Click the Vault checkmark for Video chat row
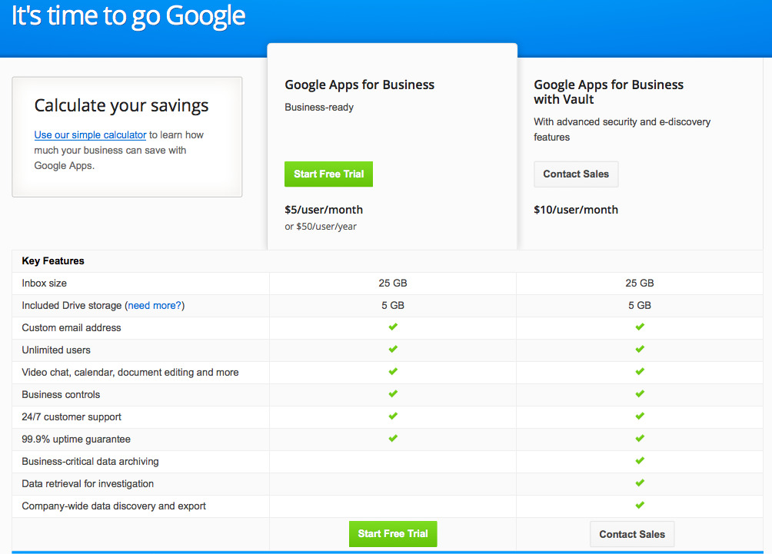 point(640,371)
